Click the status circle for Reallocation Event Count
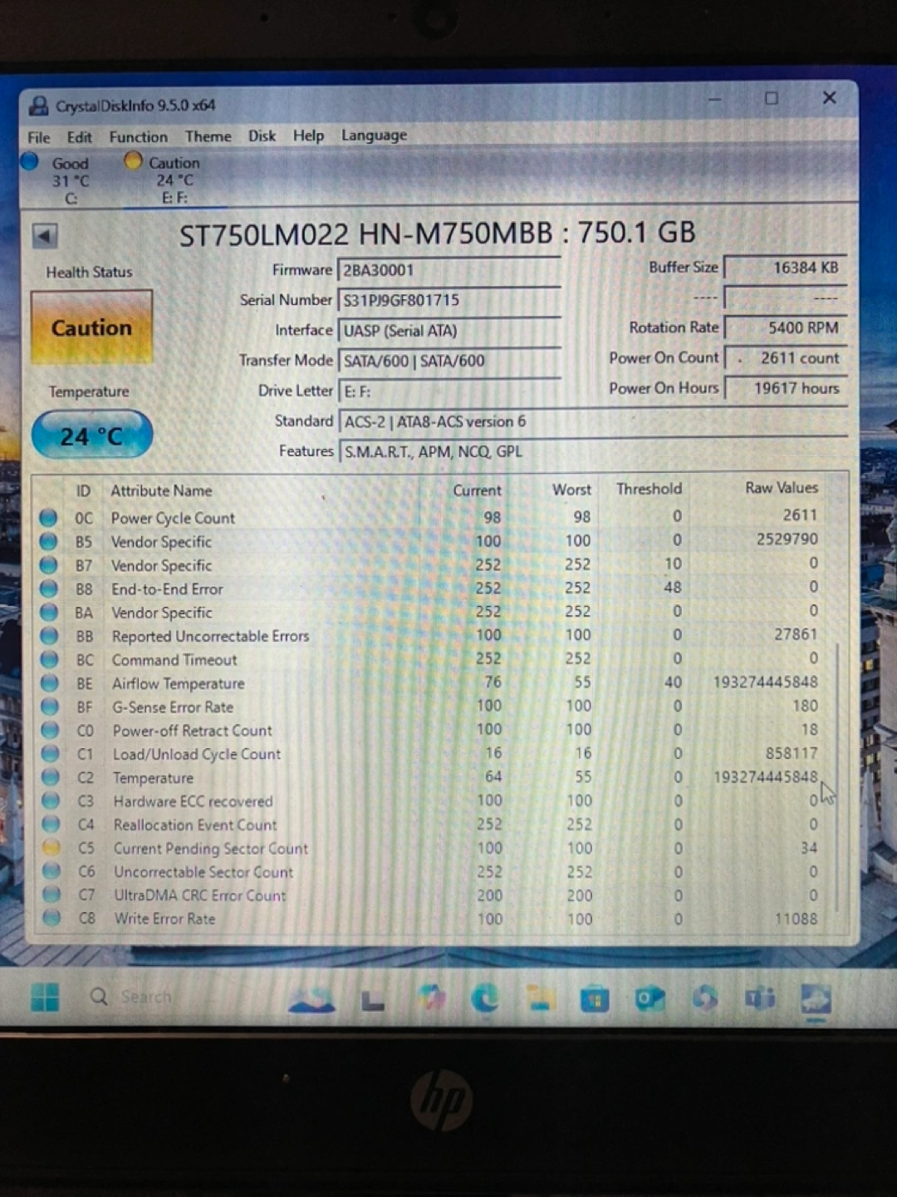This screenshot has height=1197, width=897. [51, 825]
